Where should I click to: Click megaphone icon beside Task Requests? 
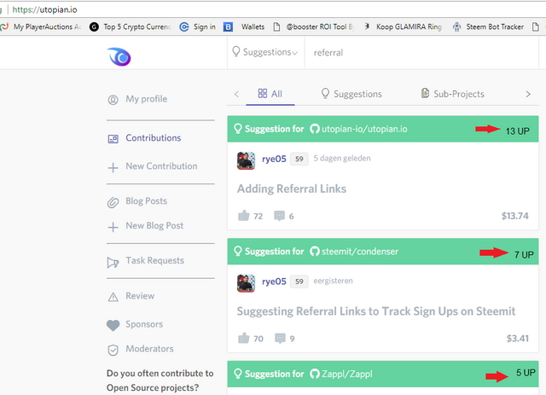pyautogui.click(x=113, y=262)
